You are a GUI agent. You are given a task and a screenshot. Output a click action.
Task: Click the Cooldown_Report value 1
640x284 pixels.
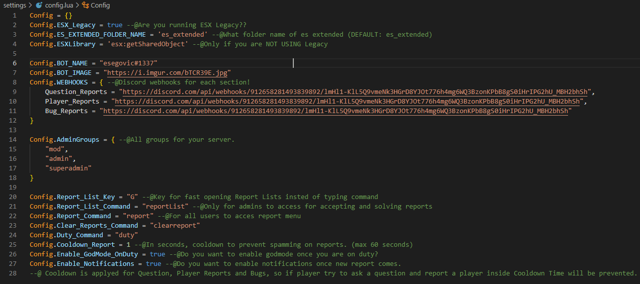coord(128,244)
